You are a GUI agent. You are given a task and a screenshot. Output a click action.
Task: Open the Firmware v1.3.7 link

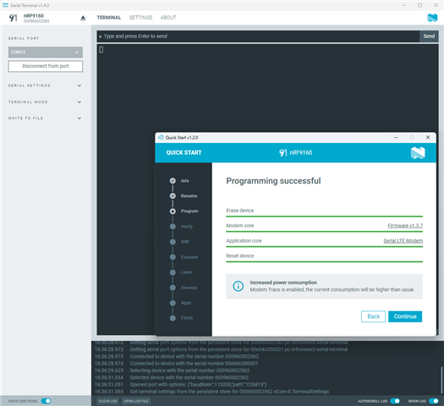coord(405,226)
